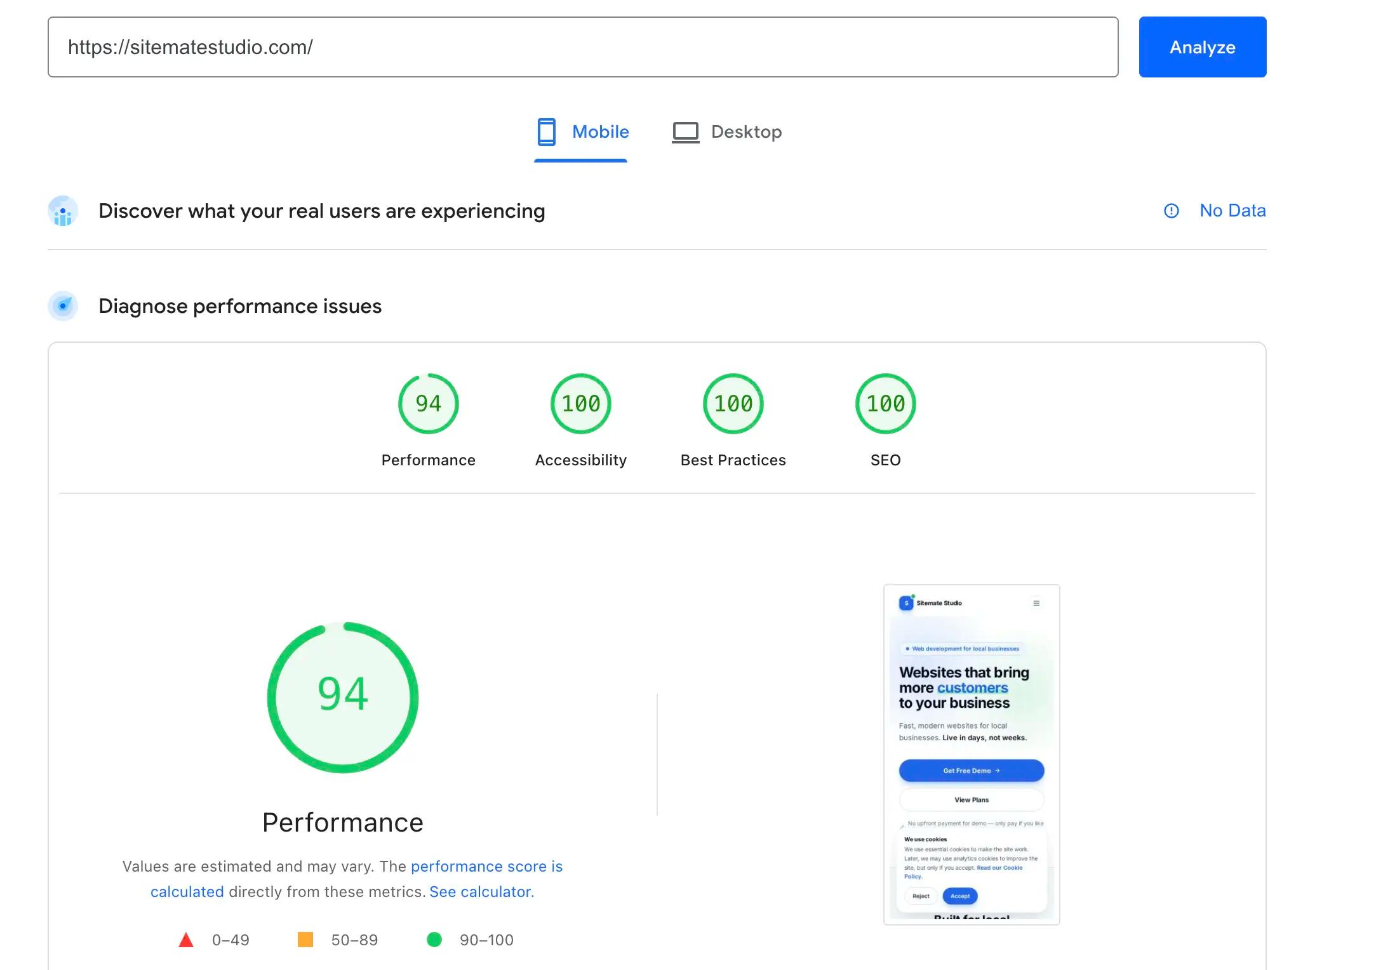Click the 'Best Practices' label
Viewport: 1383px width, 970px height.
(x=733, y=460)
